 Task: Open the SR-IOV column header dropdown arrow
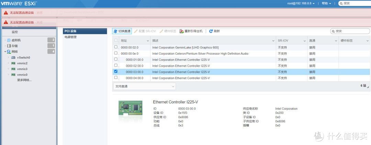click(x=304, y=41)
